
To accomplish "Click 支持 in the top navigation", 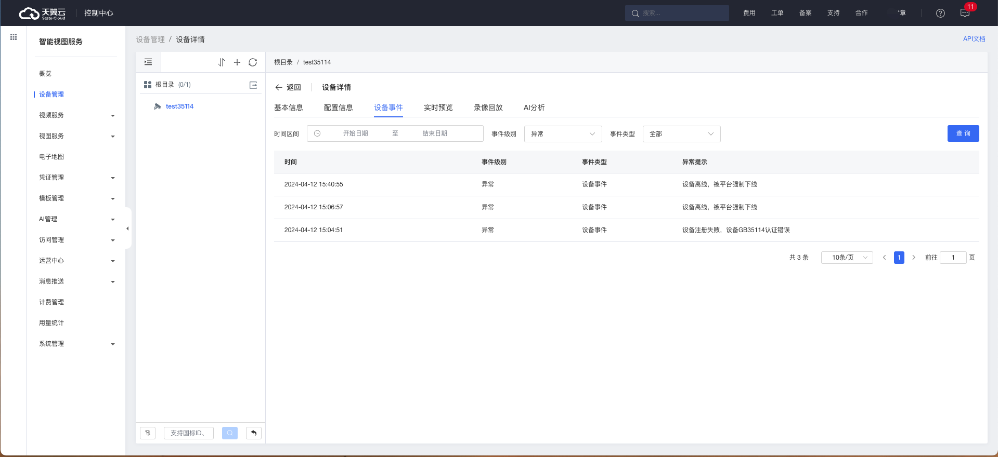I will [834, 13].
